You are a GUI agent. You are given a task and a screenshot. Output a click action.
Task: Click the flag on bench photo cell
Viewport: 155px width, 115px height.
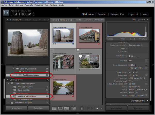(x=78, y=50)
